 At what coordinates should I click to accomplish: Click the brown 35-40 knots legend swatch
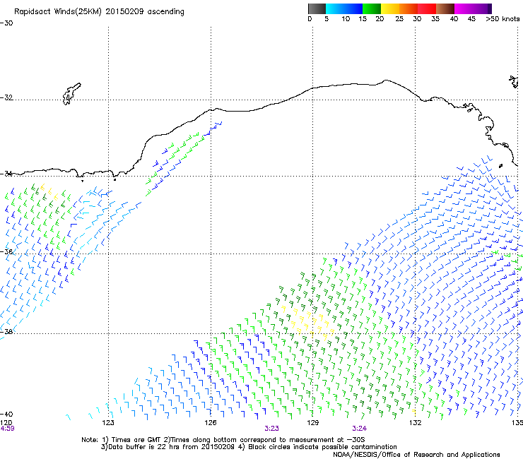445,8
